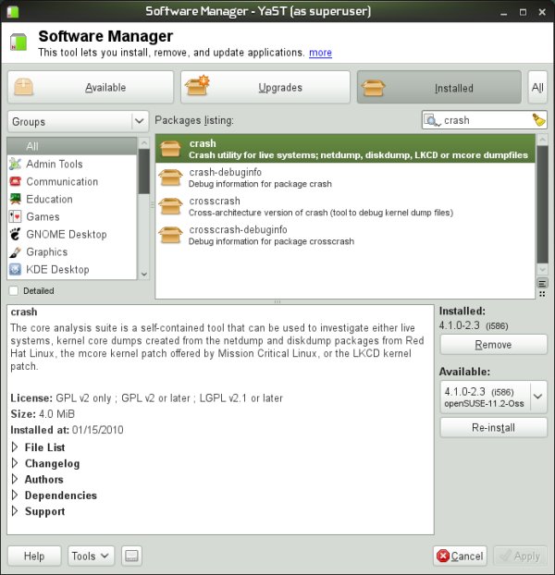Open the Groups dropdown
This screenshot has height=575, width=555.
coord(78,121)
